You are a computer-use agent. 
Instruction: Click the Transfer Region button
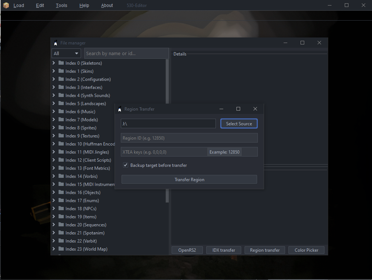point(189,180)
